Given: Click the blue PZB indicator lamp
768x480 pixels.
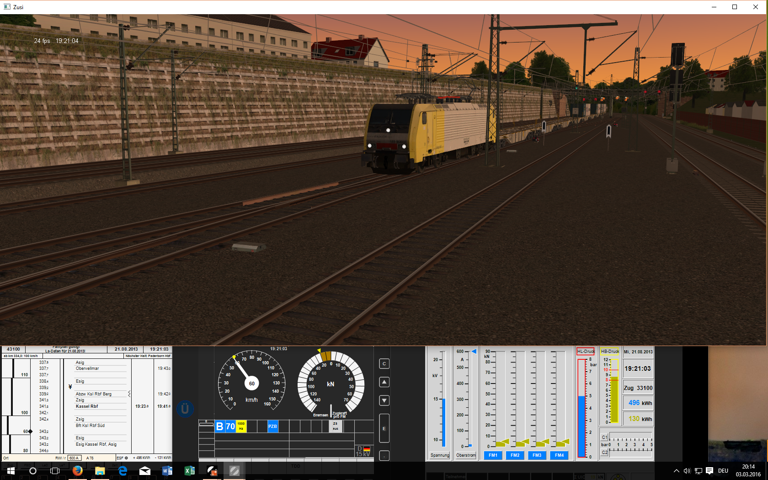Looking at the screenshot, I should [x=272, y=427].
